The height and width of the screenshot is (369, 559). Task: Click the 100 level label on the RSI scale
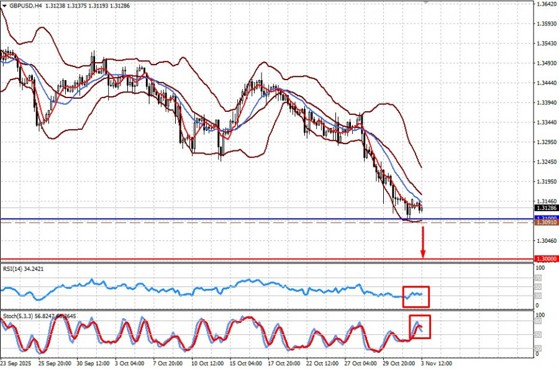[540, 268]
